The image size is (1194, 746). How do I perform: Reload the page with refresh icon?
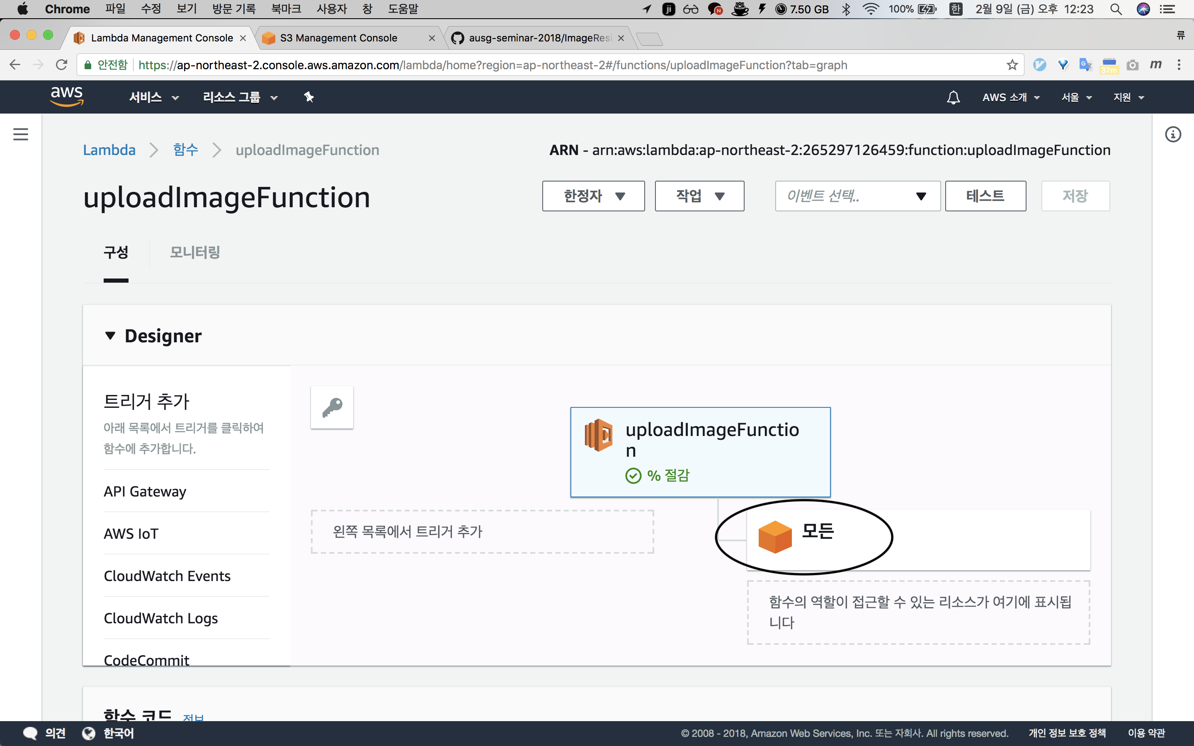(x=61, y=65)
